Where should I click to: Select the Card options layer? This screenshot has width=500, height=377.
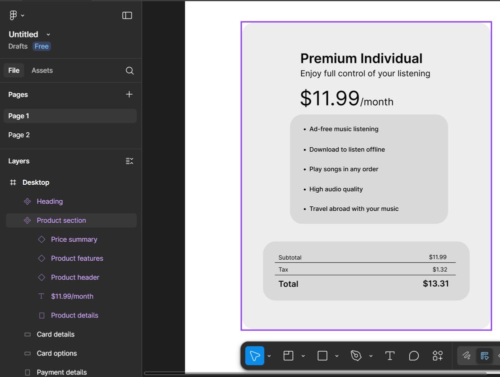pyautogui.click(x=71, y=354)
